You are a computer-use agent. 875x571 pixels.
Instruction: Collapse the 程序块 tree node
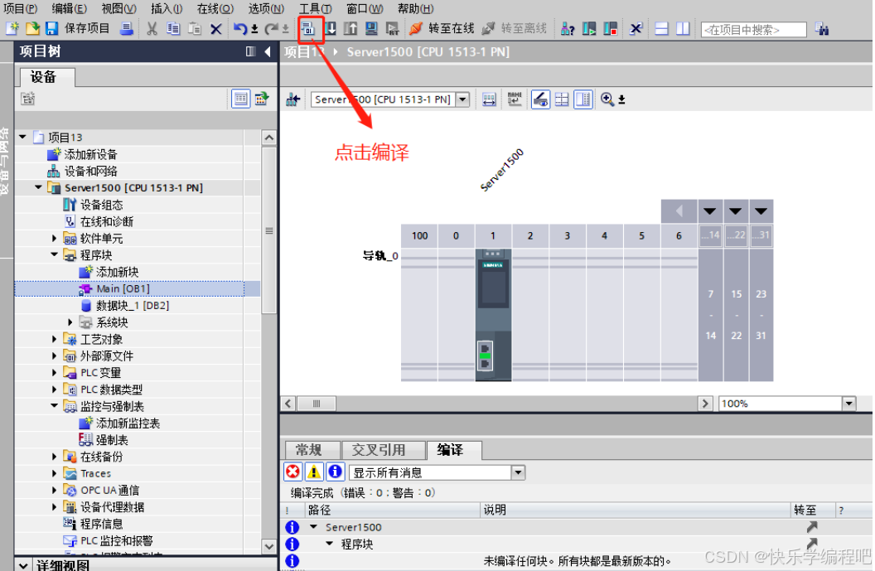pos(54,255)
